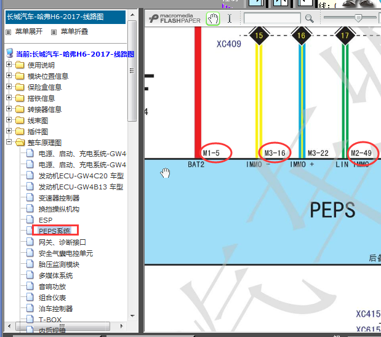381x337 pixels.
Task: Open the 网关、诊断接口 diagram
Action: pos(62,242)
